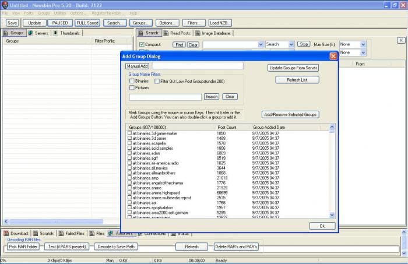Open the File menu

click(5, 13)
